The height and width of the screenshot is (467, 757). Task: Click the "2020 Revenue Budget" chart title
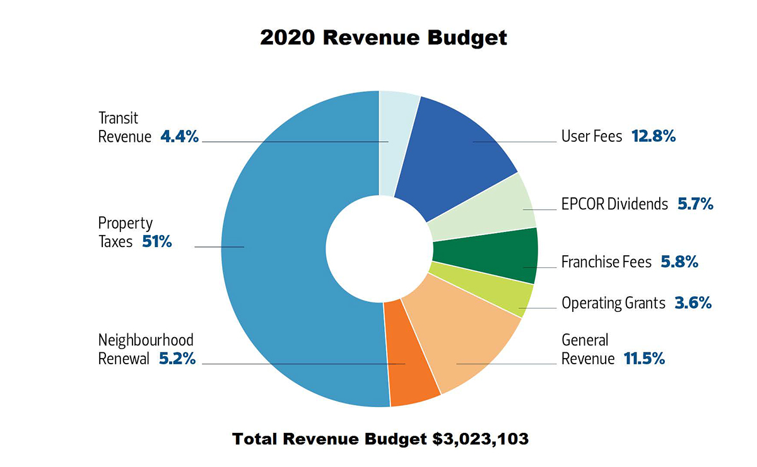(383, 38)
